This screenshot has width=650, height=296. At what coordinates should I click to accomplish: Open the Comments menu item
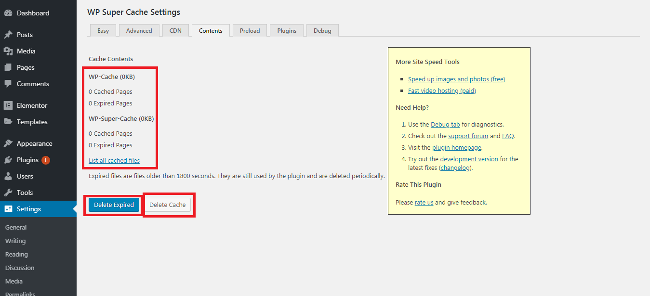(x=38, y=84)
